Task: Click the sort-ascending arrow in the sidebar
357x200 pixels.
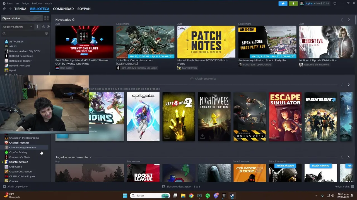Action: [37, 27]
